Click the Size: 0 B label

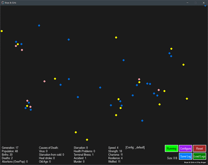172,158
